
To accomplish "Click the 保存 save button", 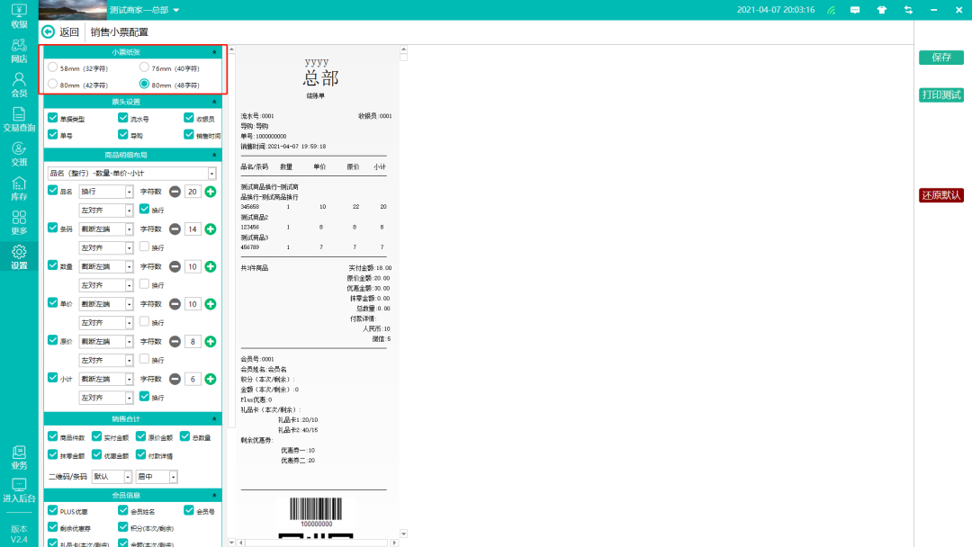I will 941,58.
